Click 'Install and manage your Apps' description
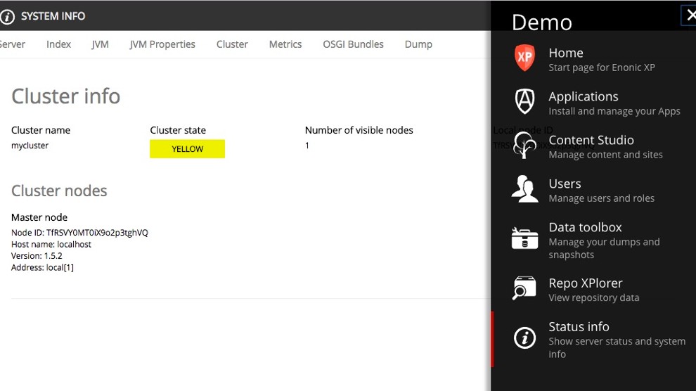 614,111
